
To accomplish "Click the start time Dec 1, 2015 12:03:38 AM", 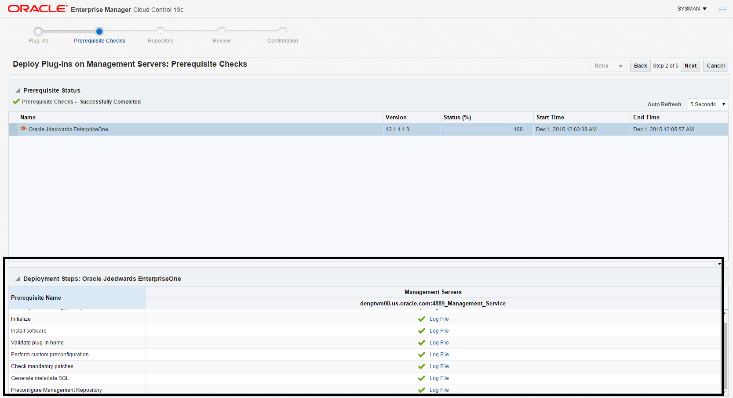I will pos(566,129).
